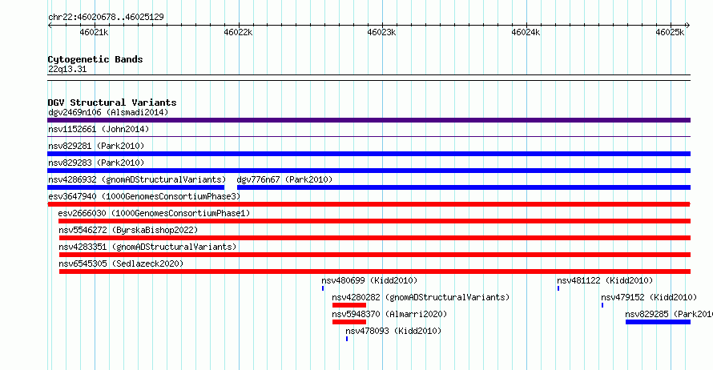Click the right arrowhead of the ruler
Viewport: 713px width, 370px height.
688,25
